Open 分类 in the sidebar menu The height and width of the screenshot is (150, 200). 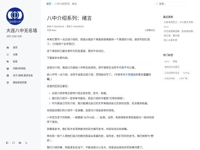[x=15, y=54]
